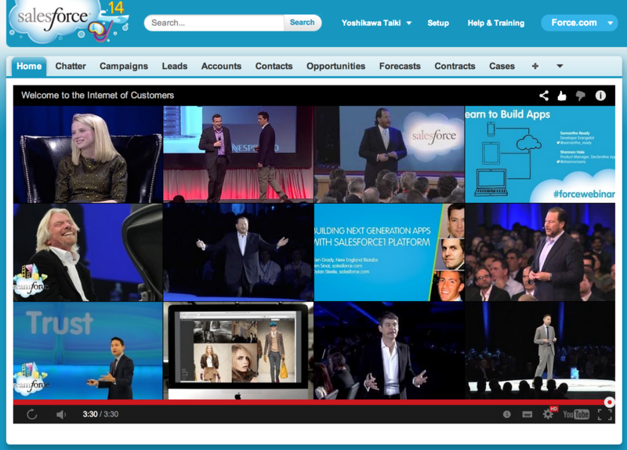Click the Salesforce cloud logo
Viewport: 627px width, 450px height.
pyautogui.click(x=68, y=21)
